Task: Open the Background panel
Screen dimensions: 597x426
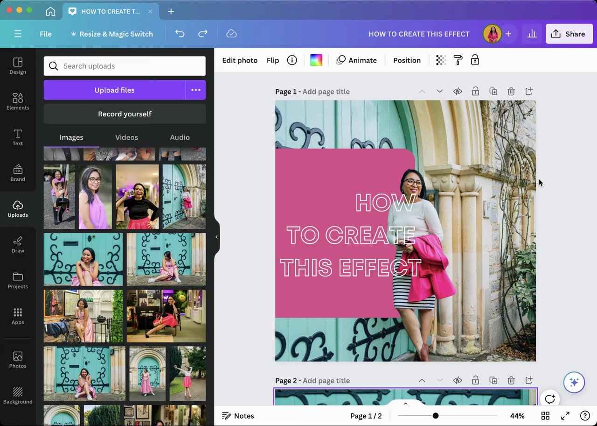Action: pos(18,395)
